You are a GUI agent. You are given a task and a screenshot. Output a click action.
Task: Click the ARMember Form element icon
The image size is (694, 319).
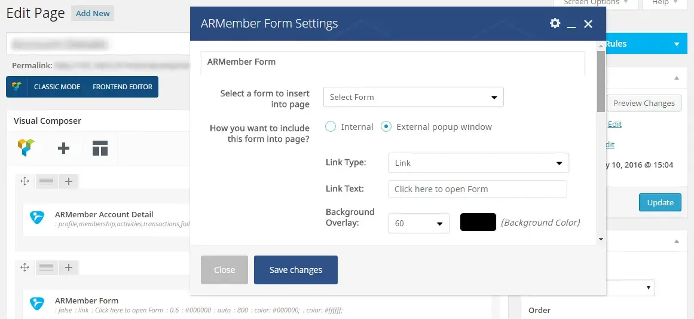[37, 304]
